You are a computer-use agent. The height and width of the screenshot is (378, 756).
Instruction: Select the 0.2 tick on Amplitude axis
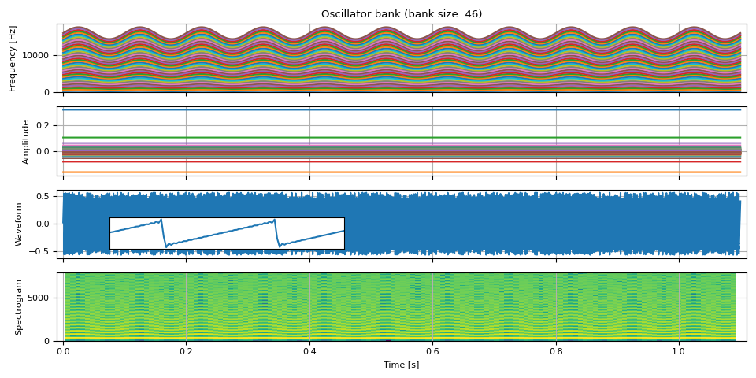pos(44,125)
